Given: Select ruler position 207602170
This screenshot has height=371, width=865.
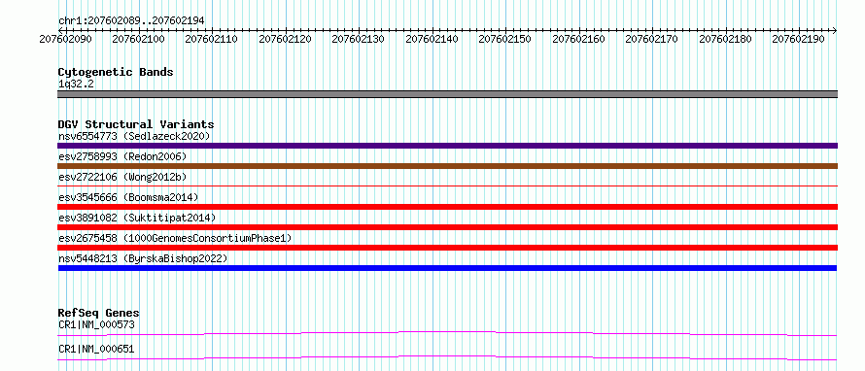Looking at the screenshot, I should (x=652, y=39).
